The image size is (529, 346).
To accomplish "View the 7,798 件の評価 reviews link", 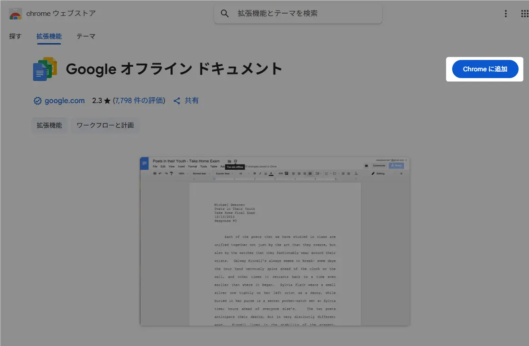I will pyautogui.click(x=139, y=101).
